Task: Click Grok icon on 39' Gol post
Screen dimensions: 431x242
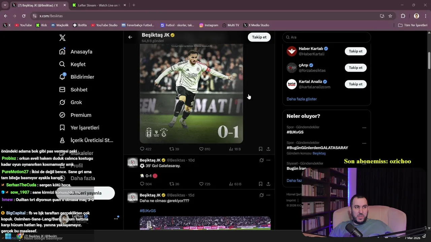Action: (262, 160)
